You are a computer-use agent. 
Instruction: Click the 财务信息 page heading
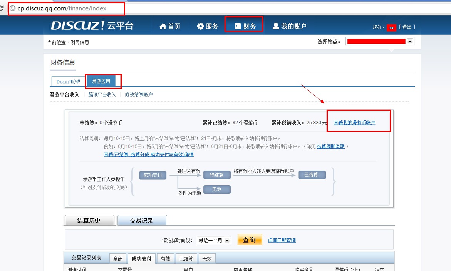click(x=63, y=62)
